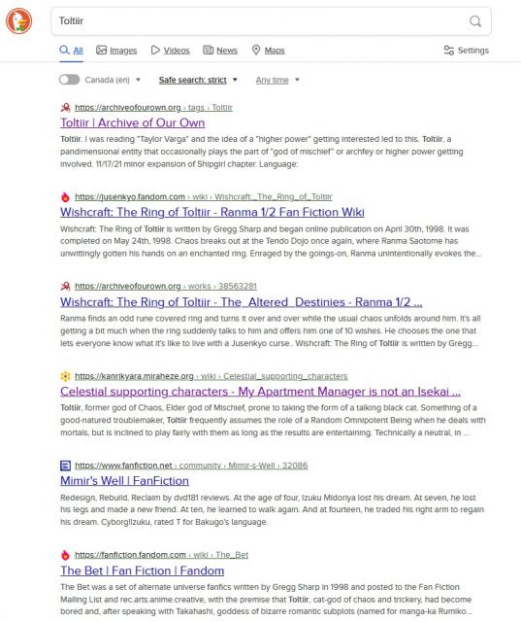Open the Toltiir | Archive of Our Own result
This screenshot has height=622, width=521.
(133, 122)
